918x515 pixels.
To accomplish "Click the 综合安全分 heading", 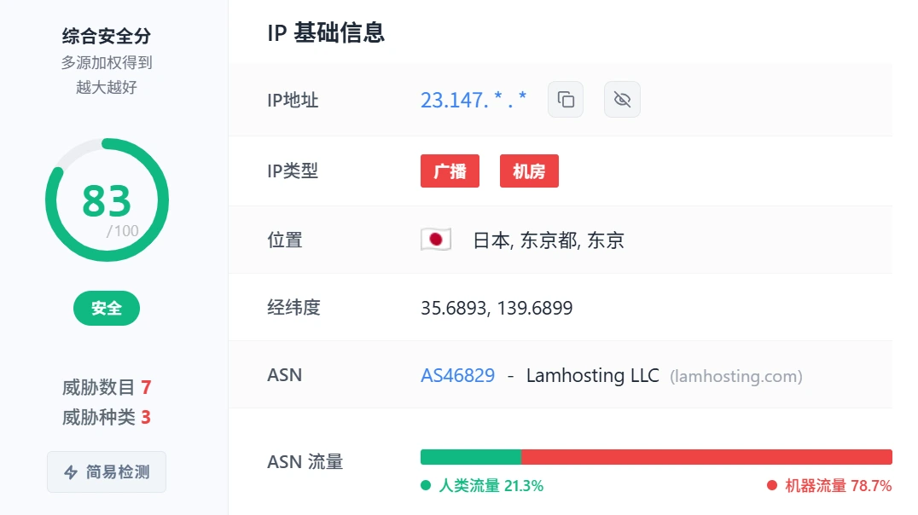I will tap(107, 37).
